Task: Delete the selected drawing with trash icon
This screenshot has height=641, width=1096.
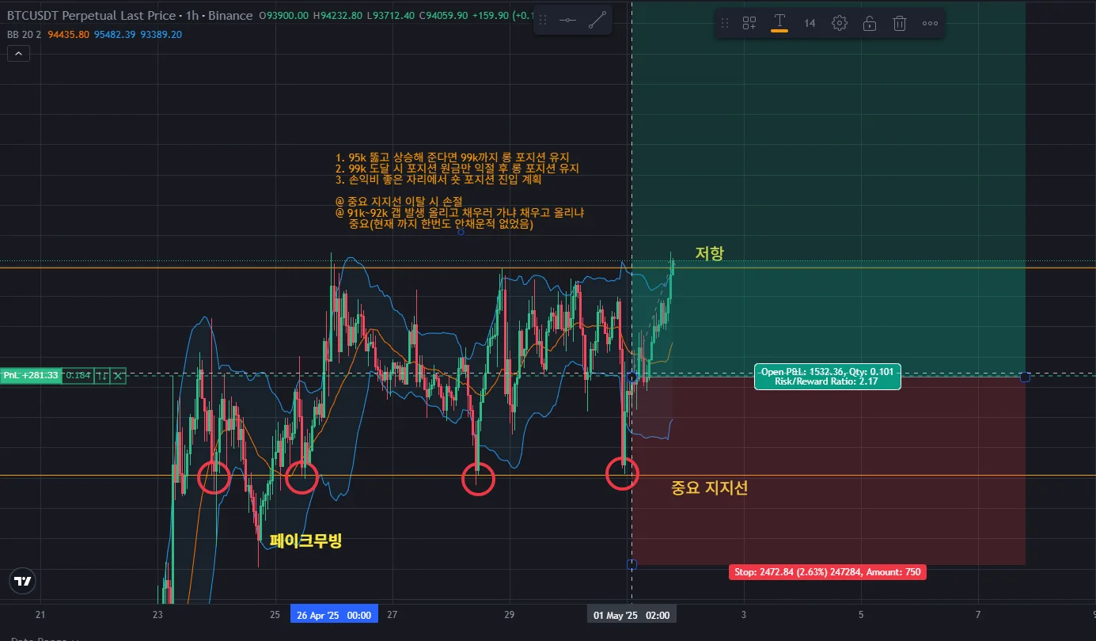Action: point(900,23)
